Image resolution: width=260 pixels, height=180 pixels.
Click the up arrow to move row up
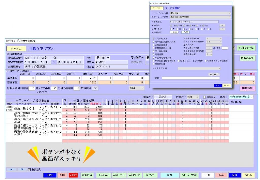(12, 169)
